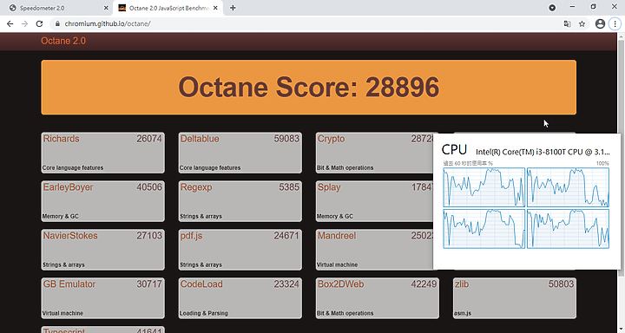Screen dimensions: 625x333
Task: Open the Regexp benchmark box
Action: tap(240, 201)
